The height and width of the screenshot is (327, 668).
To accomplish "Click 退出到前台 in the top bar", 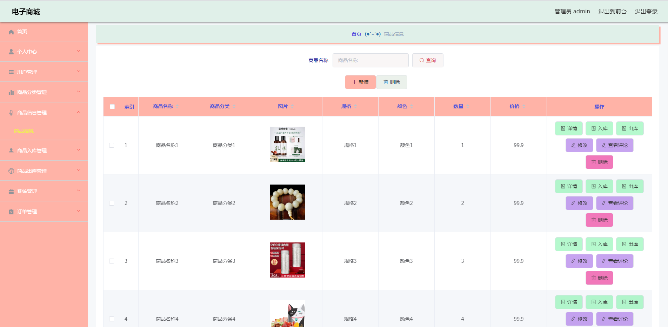I will [x=613, y=12].
